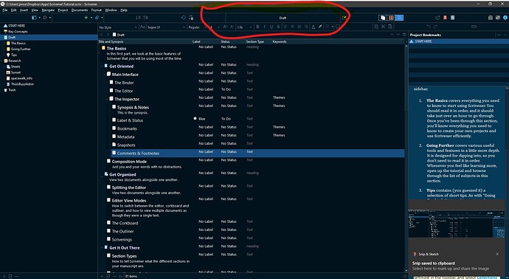
Task: Click the outliner vertical scrollbar
Action: coord(406,158)
